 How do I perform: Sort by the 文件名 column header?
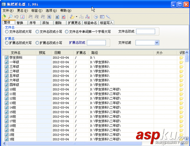22,53
